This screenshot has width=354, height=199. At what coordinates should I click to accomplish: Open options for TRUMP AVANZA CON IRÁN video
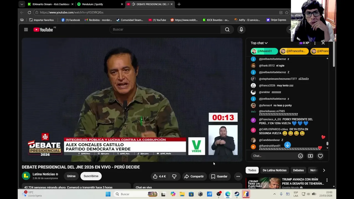pos(327,180)
